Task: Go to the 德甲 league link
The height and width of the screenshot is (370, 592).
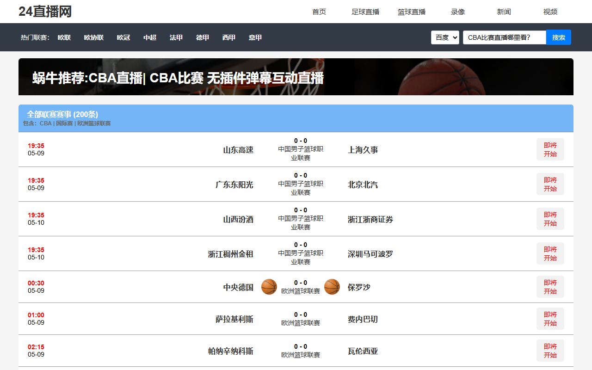Action: pos(203,37)
